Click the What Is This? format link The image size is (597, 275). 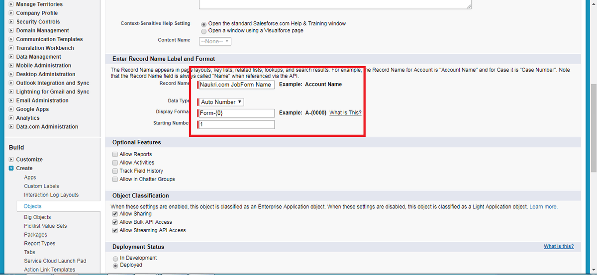point(345,113)
